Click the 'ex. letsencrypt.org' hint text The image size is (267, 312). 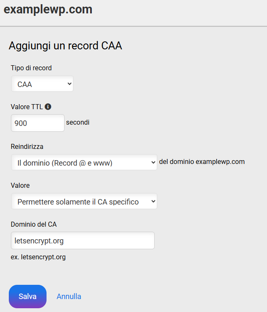38,257
